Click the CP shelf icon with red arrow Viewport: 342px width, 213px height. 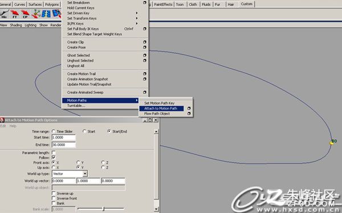25,14
